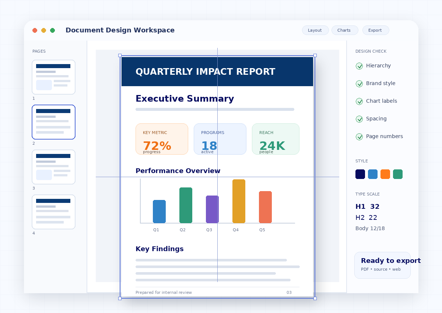The image size is (442, 313).
Task: Click the Export button
Action: 376,30
